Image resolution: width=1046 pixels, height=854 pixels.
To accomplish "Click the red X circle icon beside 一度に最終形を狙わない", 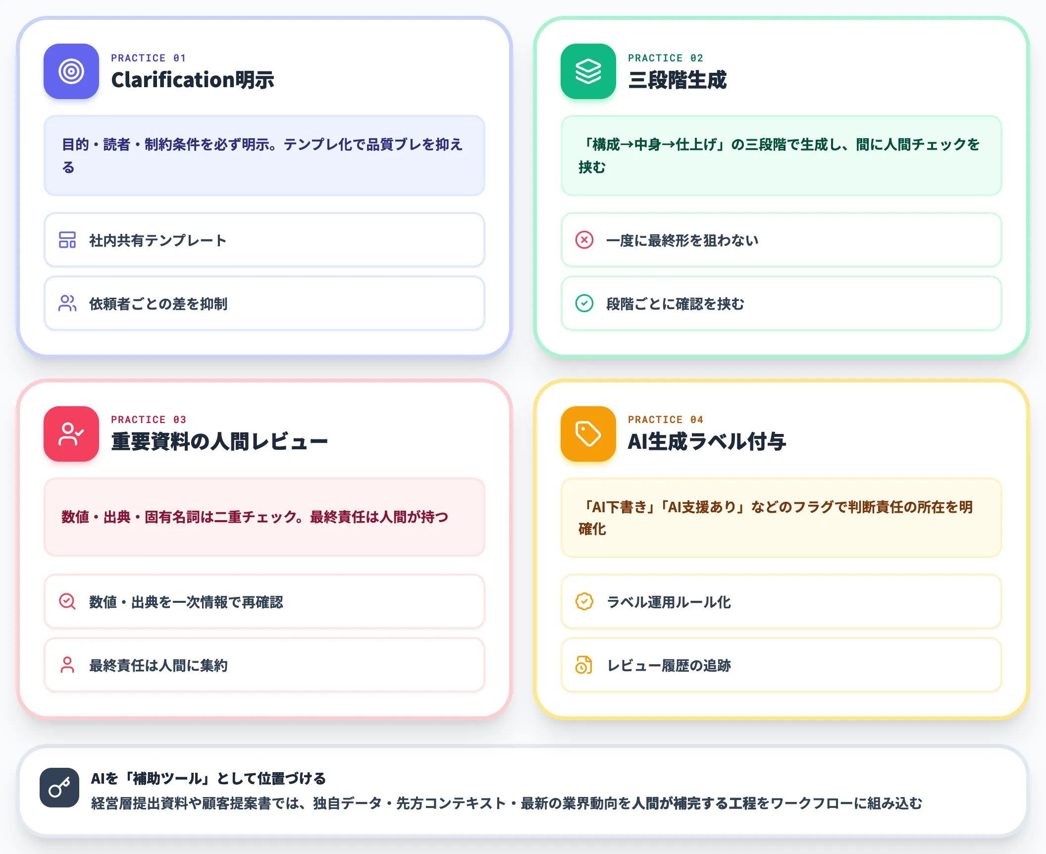I will tap(584, 240).
